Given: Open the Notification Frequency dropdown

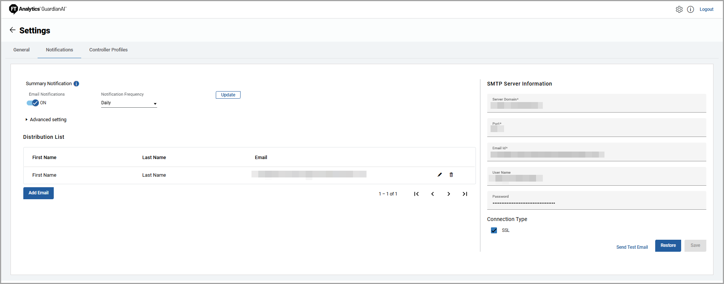Looking at the screenshot, I should point(129,103).
